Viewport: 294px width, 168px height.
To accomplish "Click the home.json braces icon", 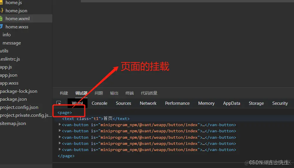I will [x=2, y=11].
